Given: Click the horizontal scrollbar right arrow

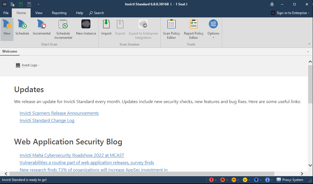Looking at the screenshot, I should (302, 174).
